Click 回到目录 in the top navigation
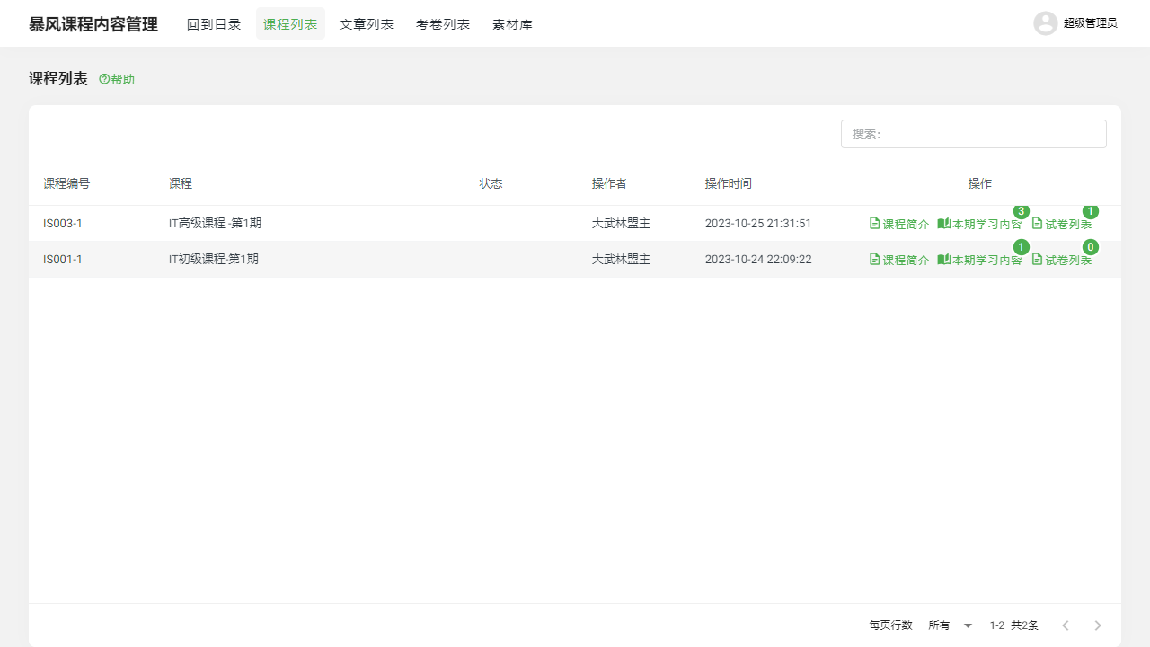The height and width of the screenshot is (647, 1150). (214, 24)
